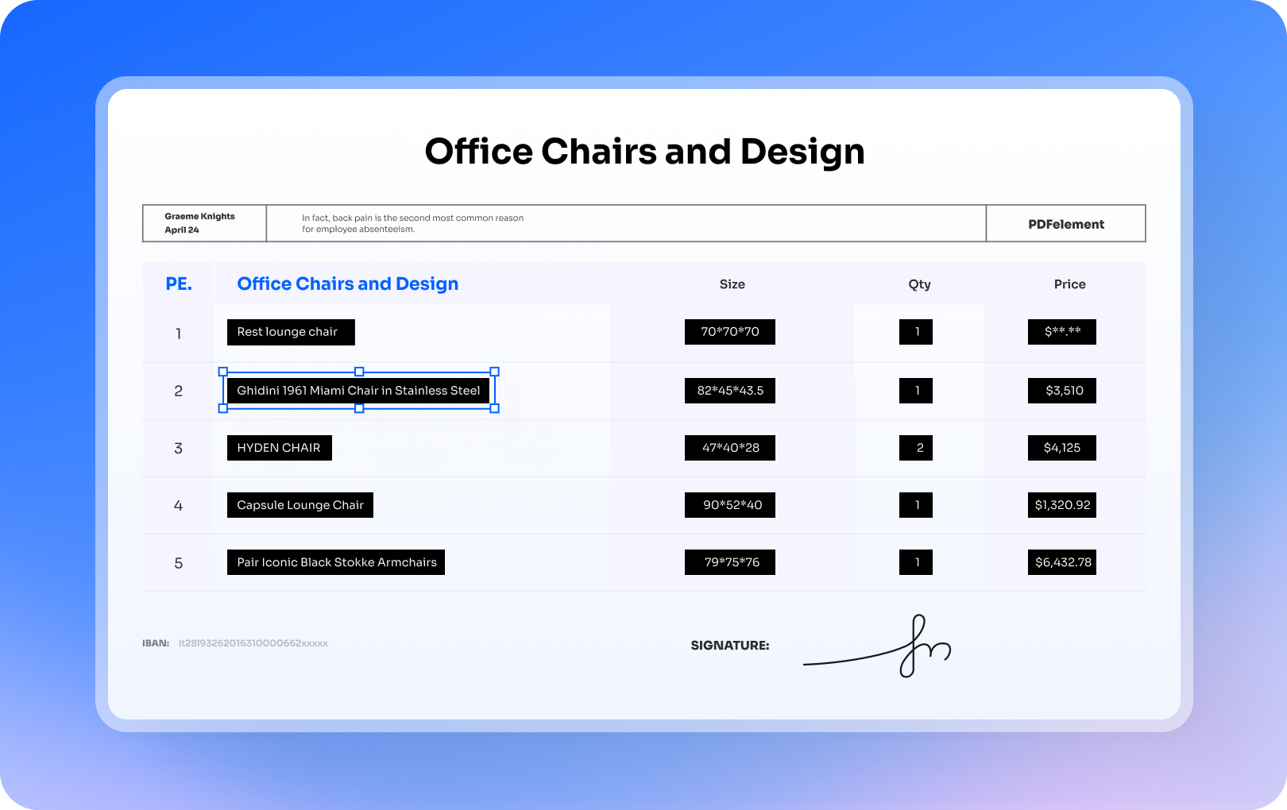Select the 'HYDEN CHAIR' redacted item

point(280,448)
